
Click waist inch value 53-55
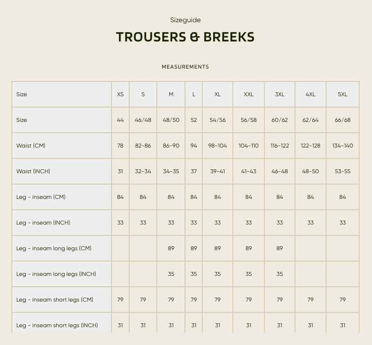point(342,171)
